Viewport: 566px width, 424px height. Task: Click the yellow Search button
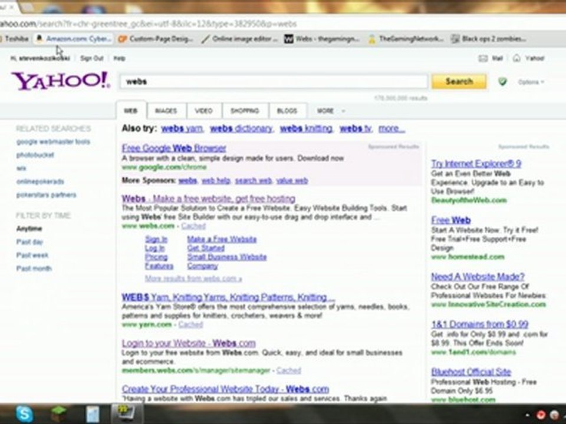[x=459, y=81]
